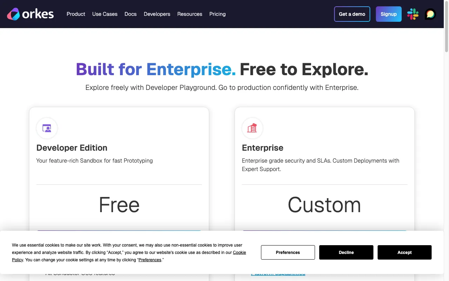Go to Docs in the navigation
449x281 pixels.
point(130,14)
